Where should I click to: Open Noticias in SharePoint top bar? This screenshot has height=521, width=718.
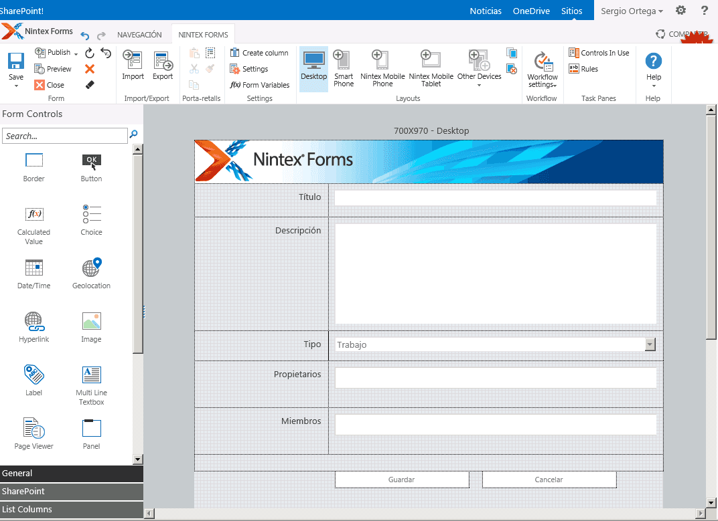tap(486, 11)
